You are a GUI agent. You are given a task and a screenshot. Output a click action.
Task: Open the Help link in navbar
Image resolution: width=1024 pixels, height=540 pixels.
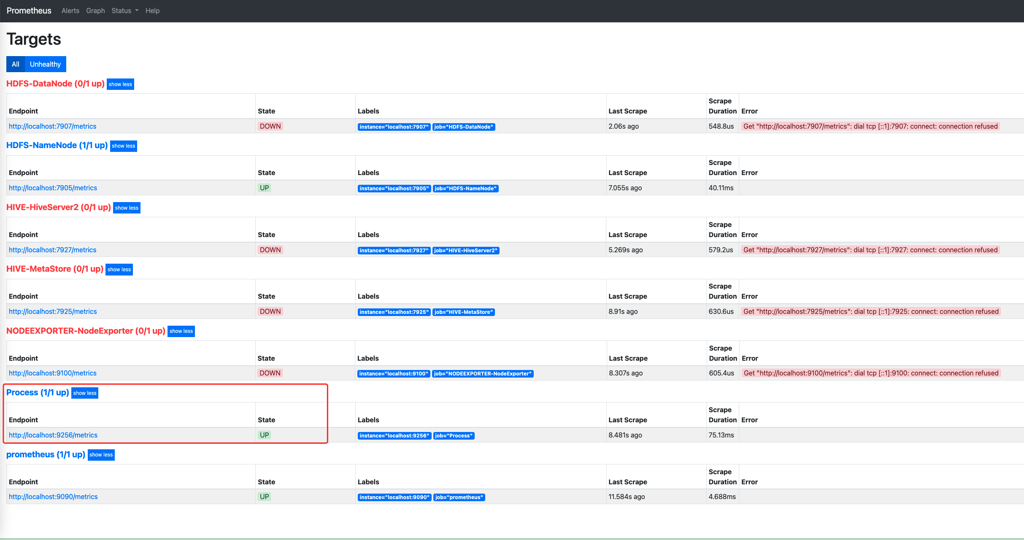pos(152,11)
